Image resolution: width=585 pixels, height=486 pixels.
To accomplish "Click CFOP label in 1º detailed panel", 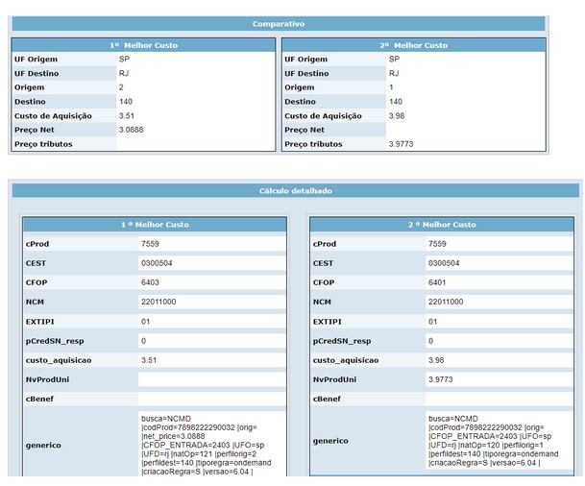I will tap(37, 282).
